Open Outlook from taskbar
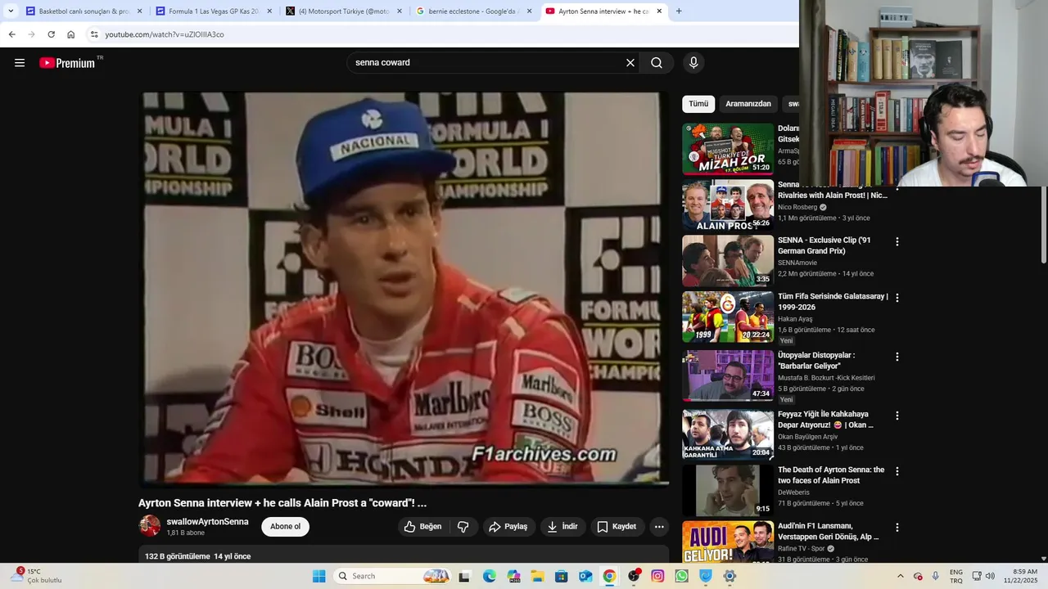Viewport: 1048px width, 589px height. 585,576
